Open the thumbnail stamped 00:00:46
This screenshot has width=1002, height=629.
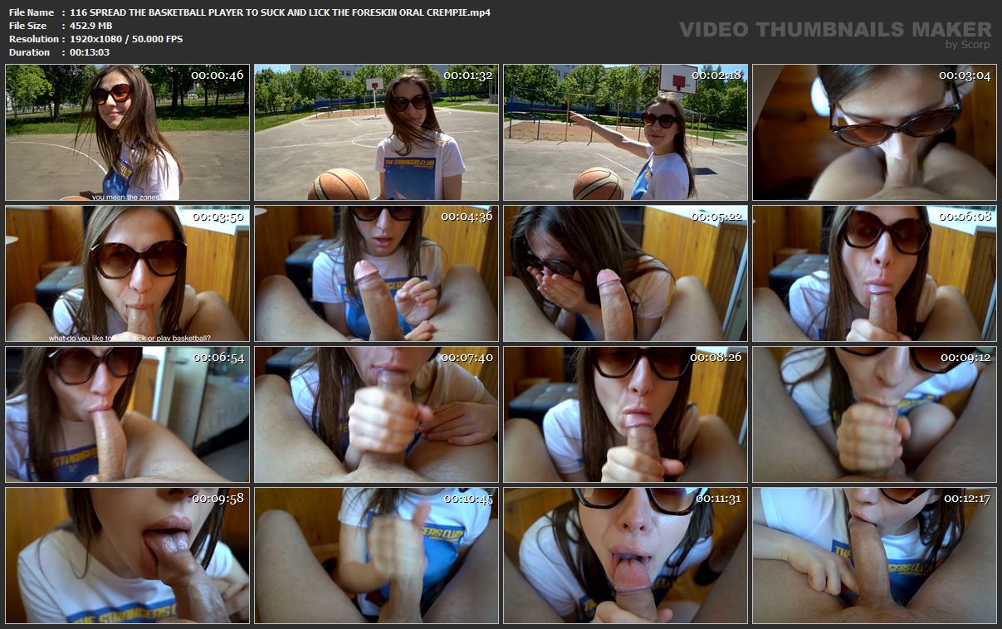[x=128, y=133]
